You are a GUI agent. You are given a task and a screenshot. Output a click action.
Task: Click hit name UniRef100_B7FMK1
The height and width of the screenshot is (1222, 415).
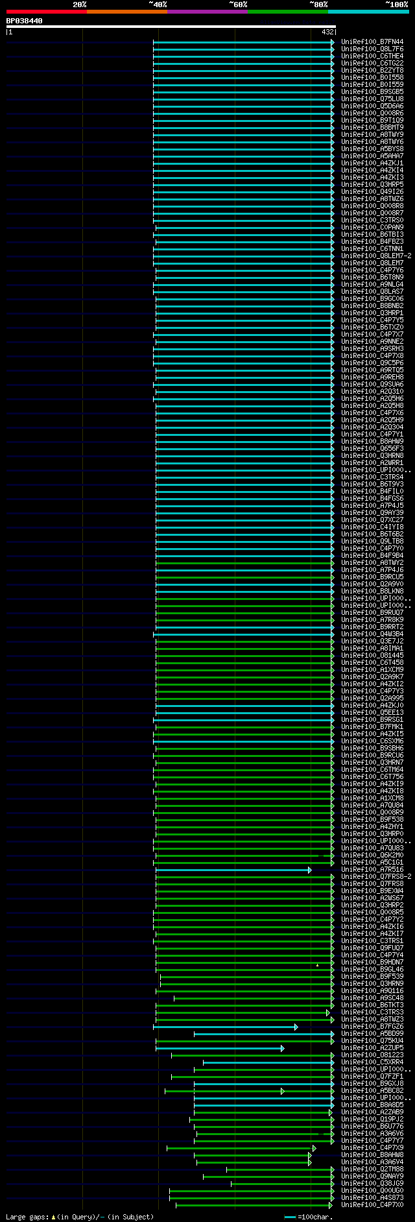coord(372,727)
